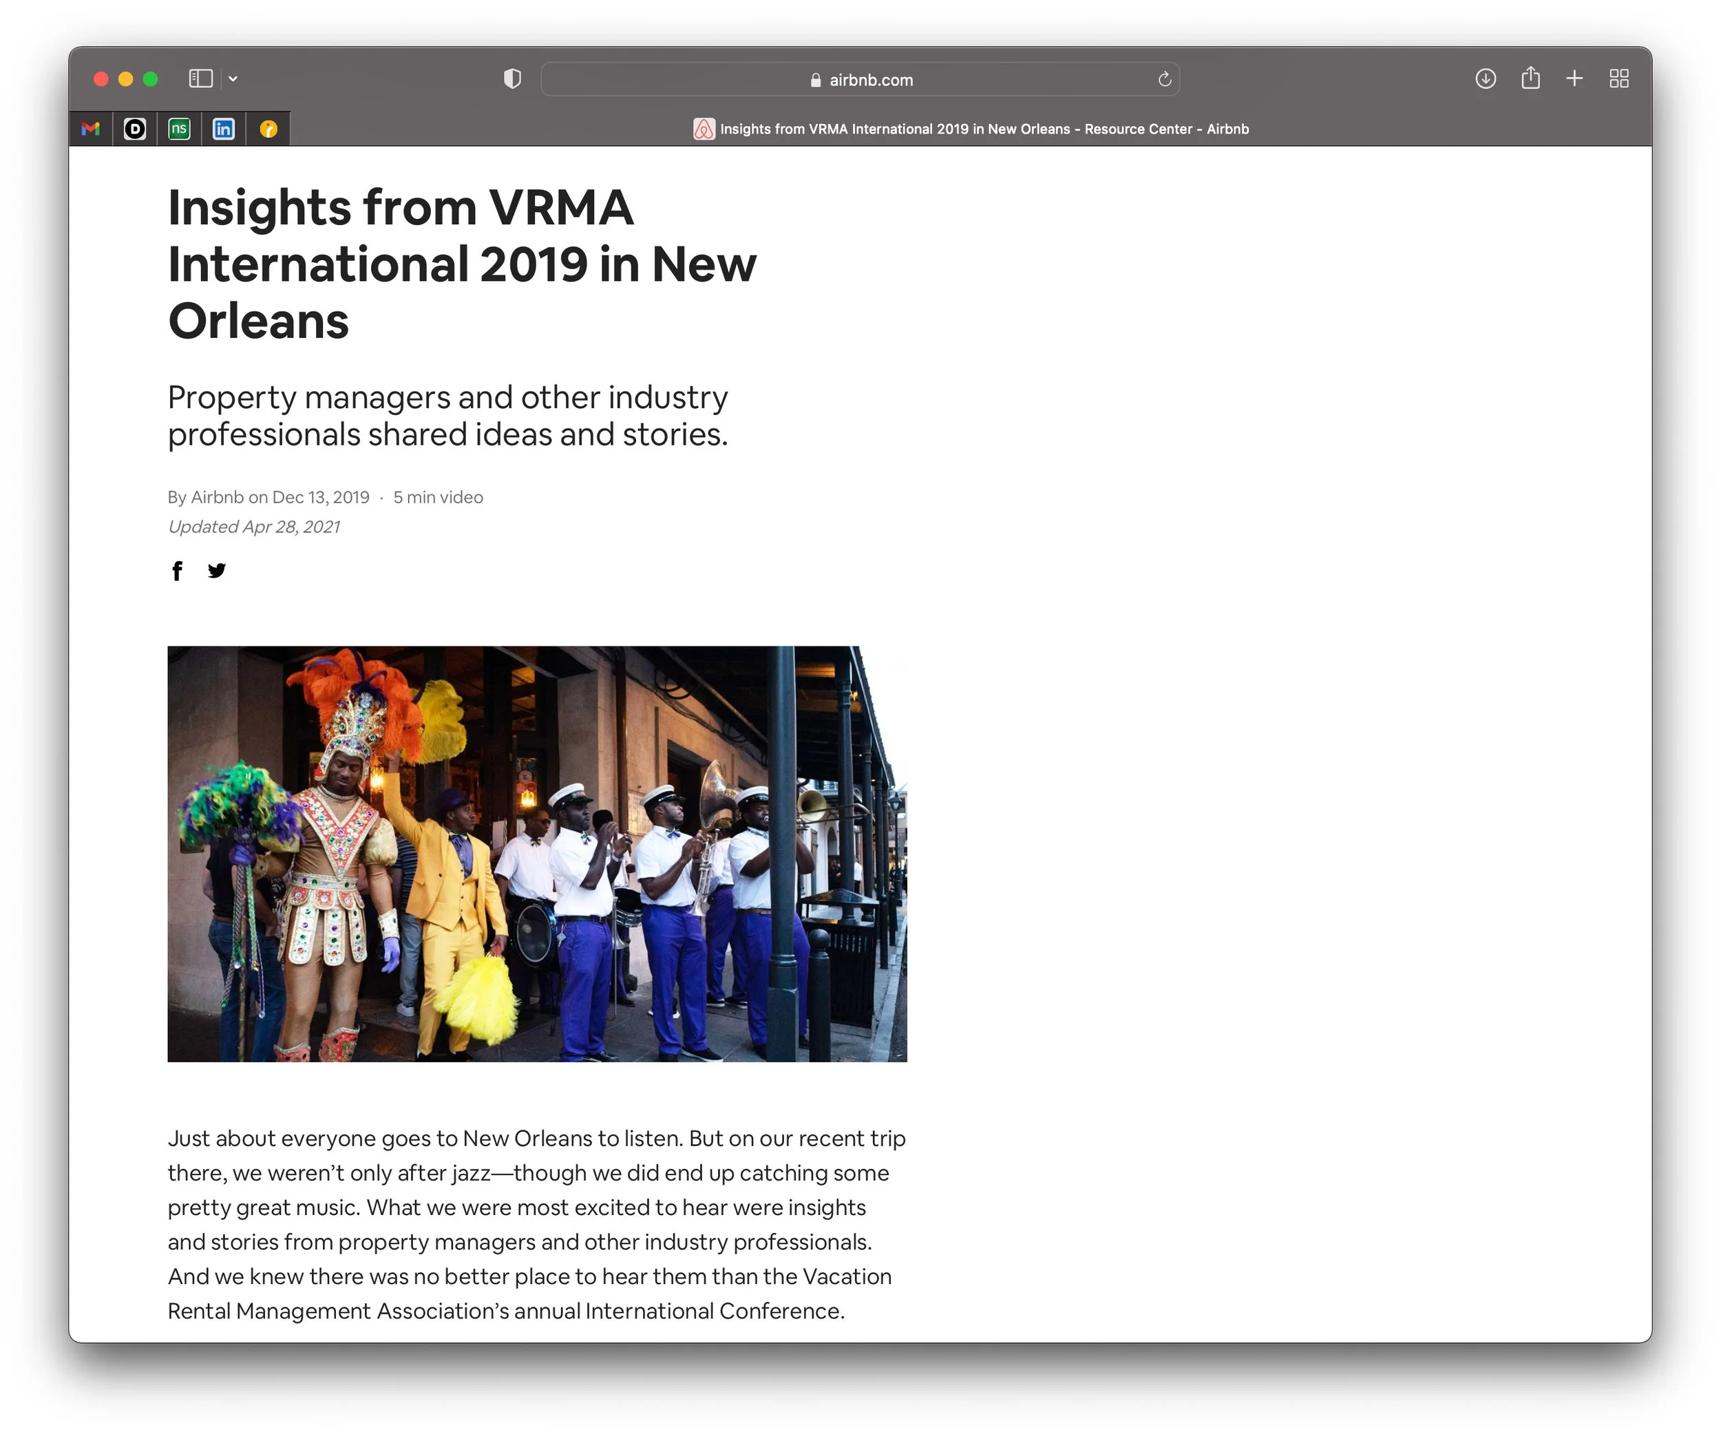Select the Insights from VRMA tab

971,129
